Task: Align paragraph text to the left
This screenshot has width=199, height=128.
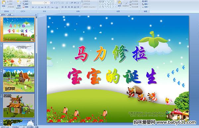Action: pyautogui.click(x=63, y=7)
